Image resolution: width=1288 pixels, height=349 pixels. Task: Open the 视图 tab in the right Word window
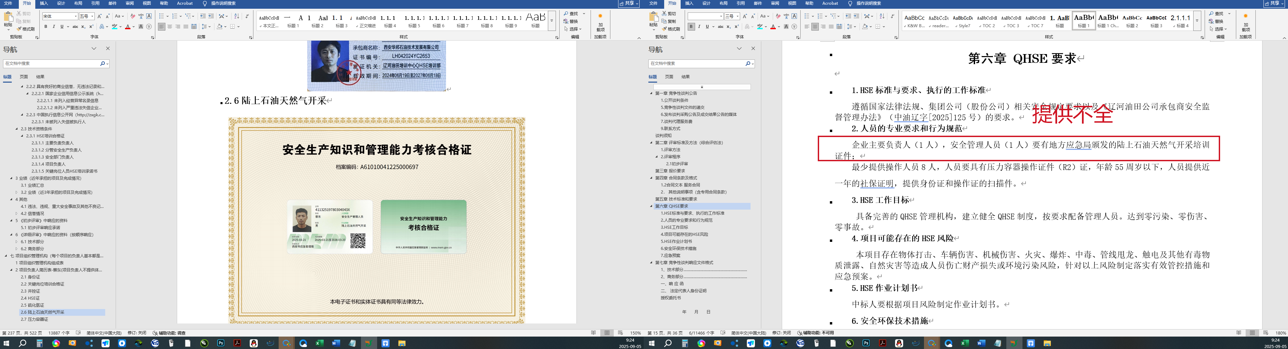tap(792, 3)
